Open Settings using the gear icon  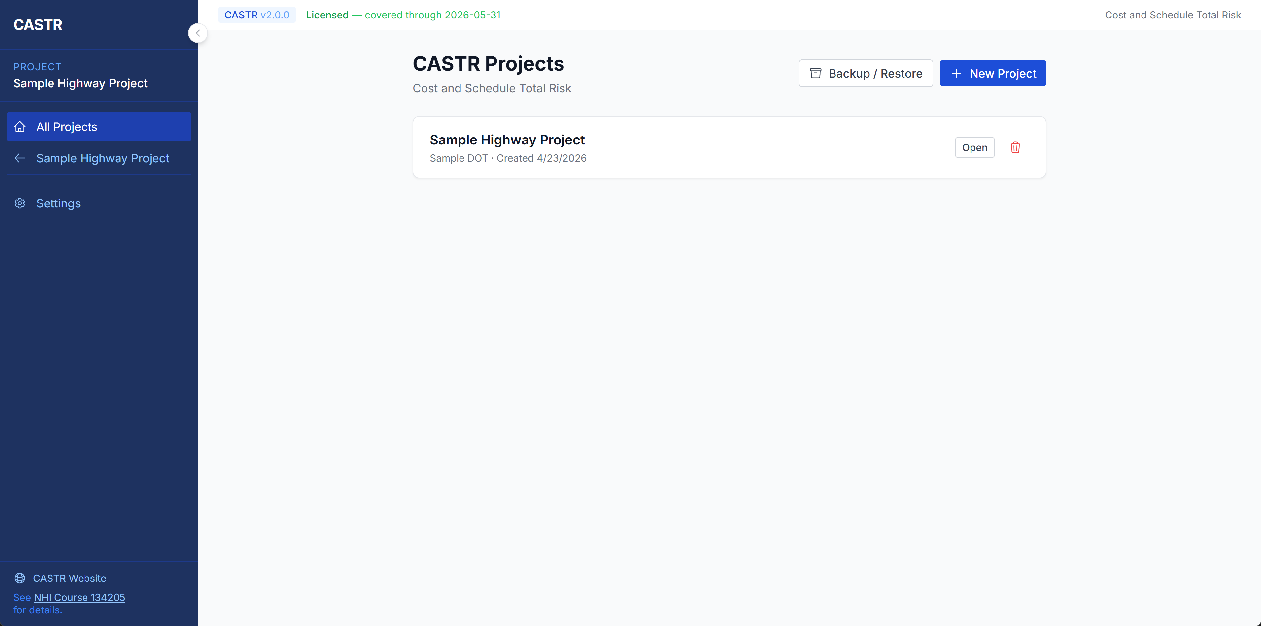[x=19, y=203]
